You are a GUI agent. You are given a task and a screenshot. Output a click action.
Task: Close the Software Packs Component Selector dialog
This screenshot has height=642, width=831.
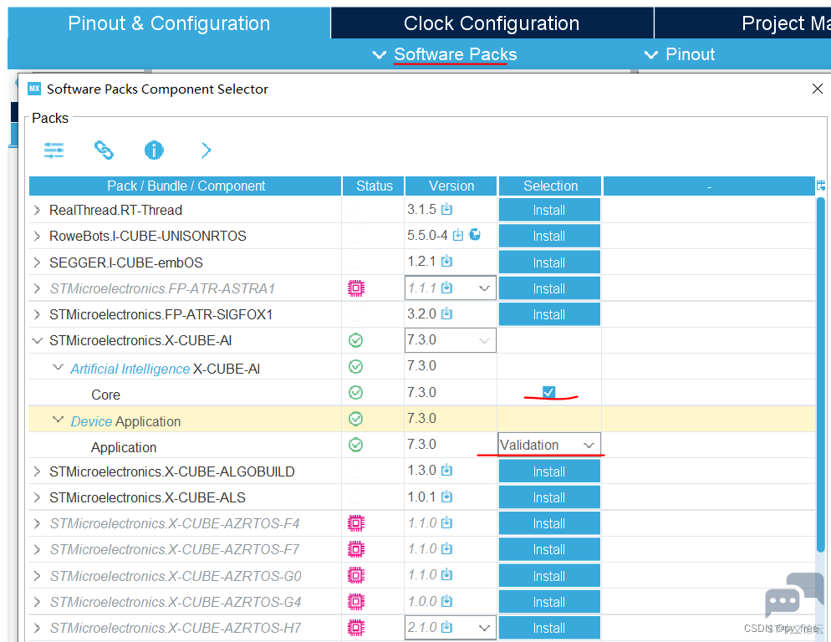tap(818, 89)
